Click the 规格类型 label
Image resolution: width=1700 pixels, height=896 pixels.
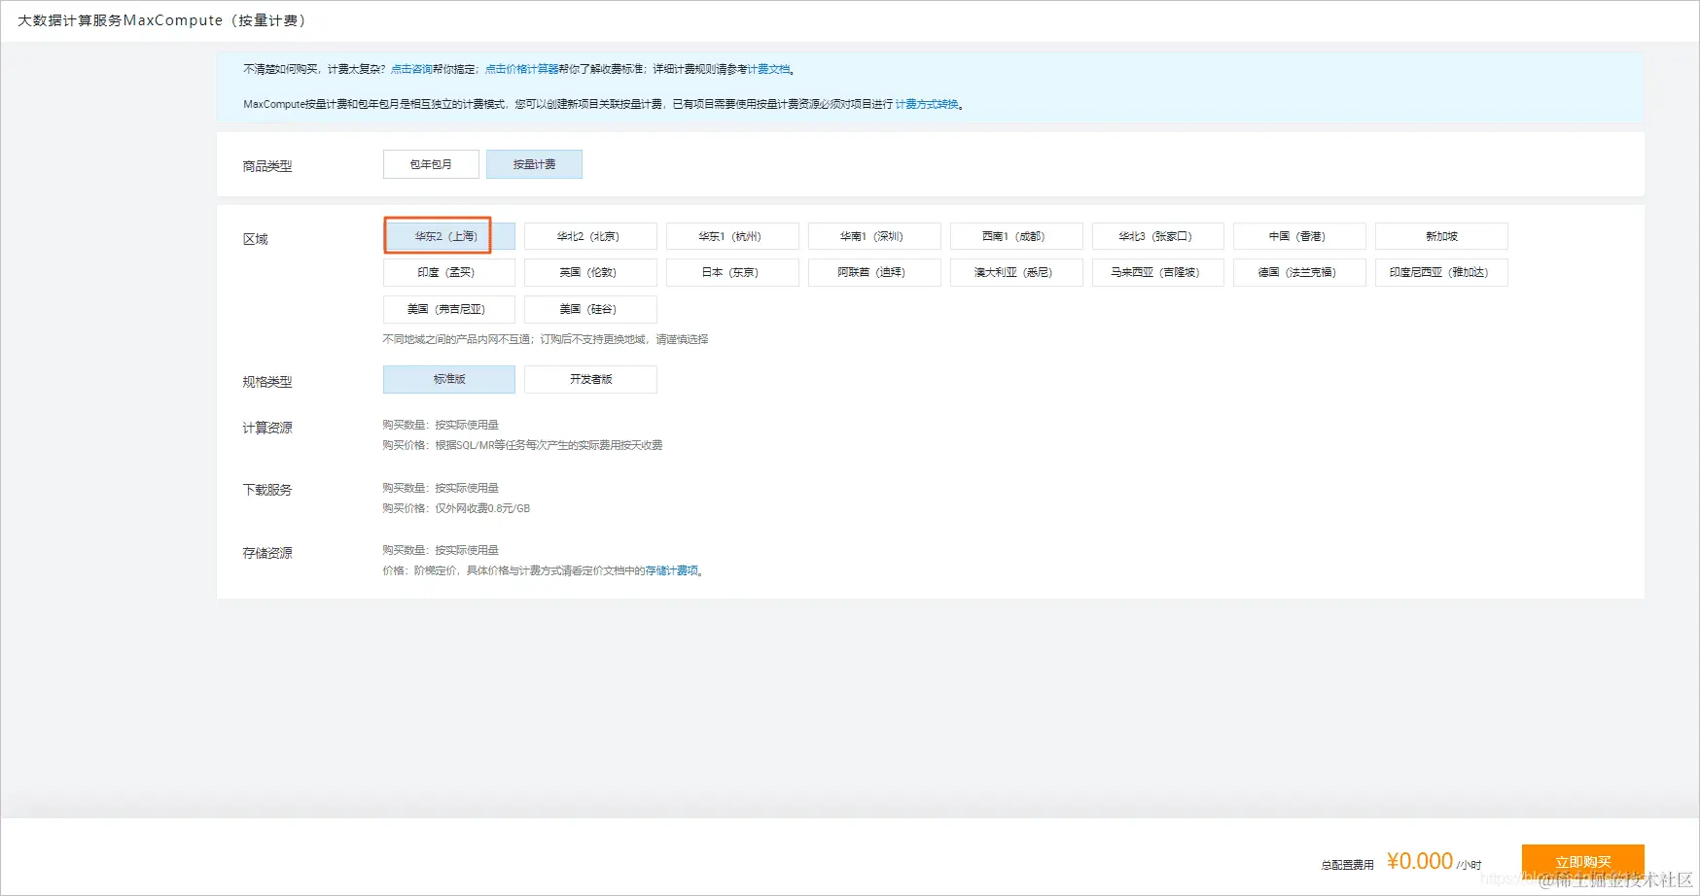[267, 382]
